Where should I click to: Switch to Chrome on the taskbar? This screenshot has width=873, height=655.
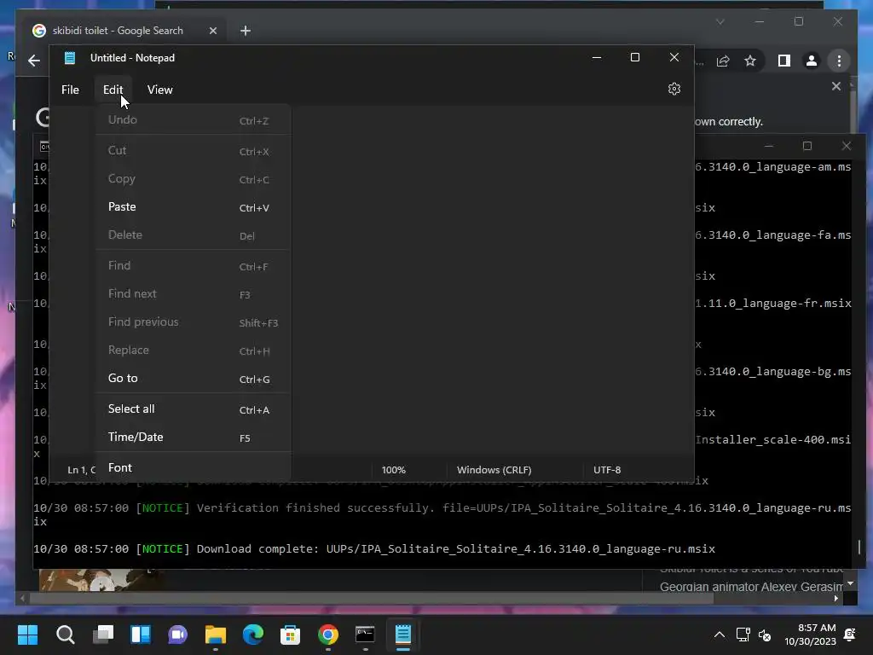pyautogui.click(x=328, y=635)
